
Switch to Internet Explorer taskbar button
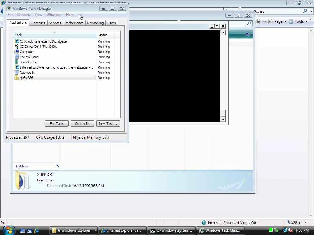123,230
